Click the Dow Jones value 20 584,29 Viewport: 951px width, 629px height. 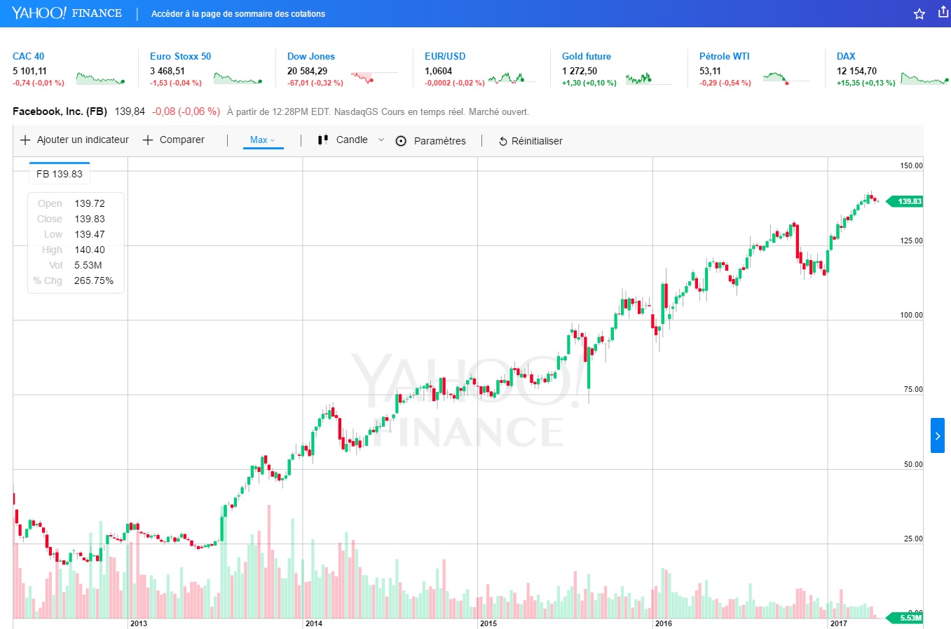(x=307, y=71)
